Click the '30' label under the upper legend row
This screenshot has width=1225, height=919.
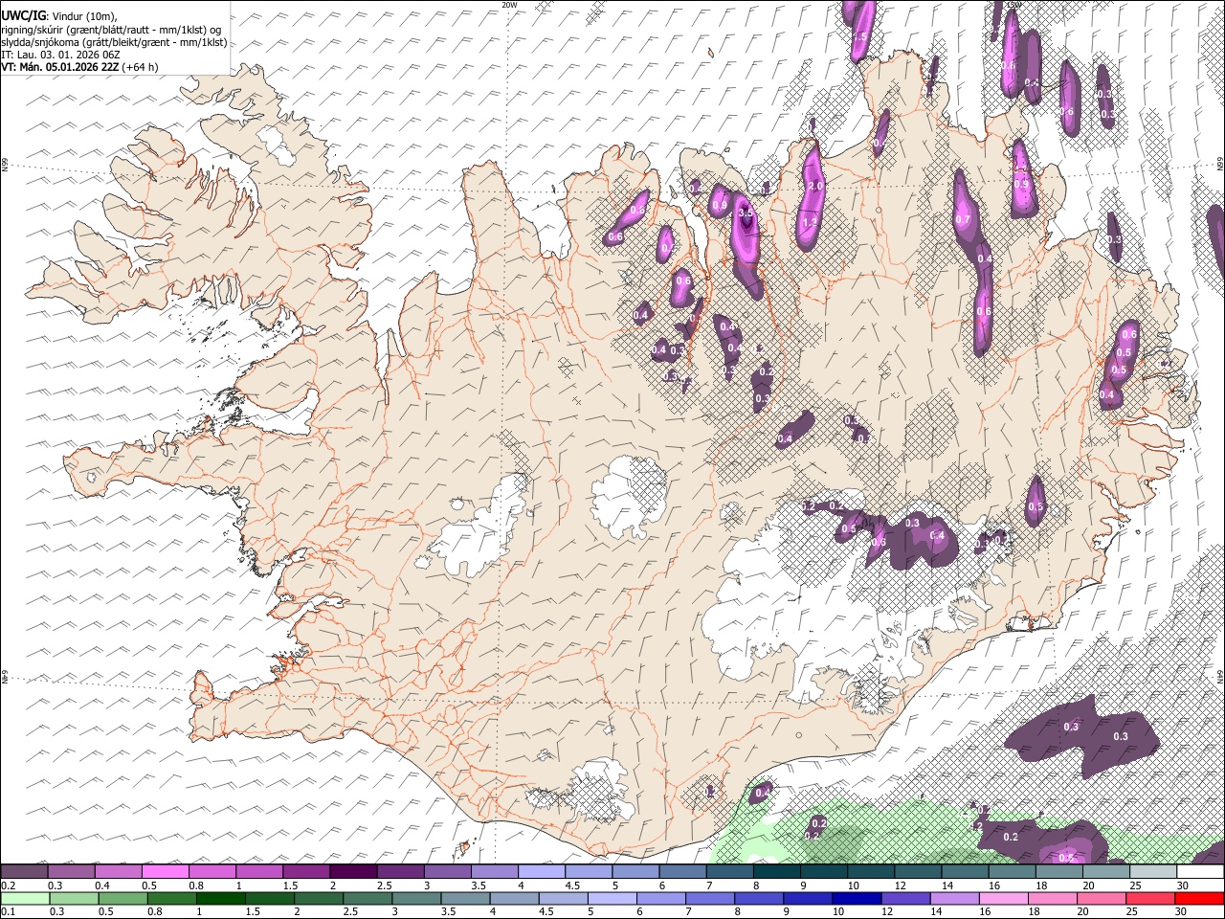1183,885
